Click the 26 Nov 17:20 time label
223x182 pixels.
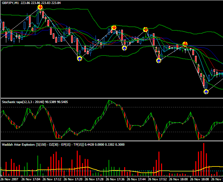click(x=73, y=179)
